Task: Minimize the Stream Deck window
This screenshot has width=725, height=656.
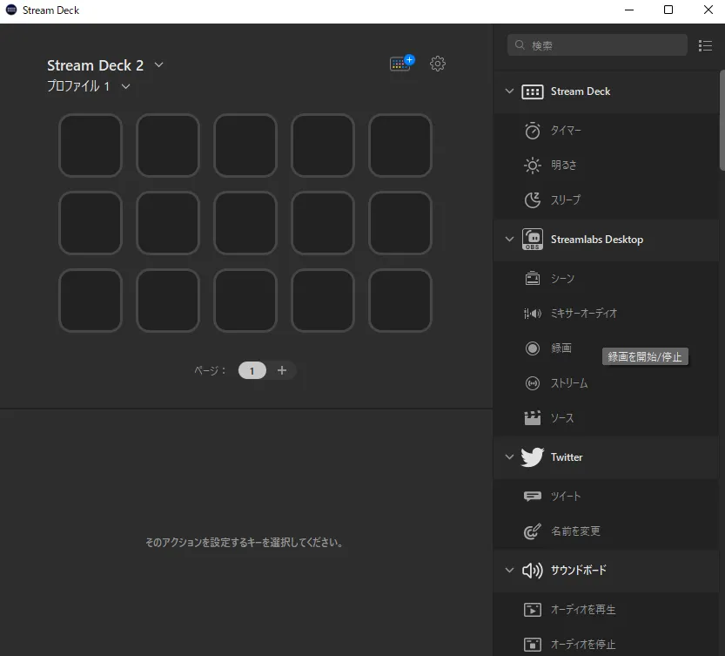Action: point(628,10)
